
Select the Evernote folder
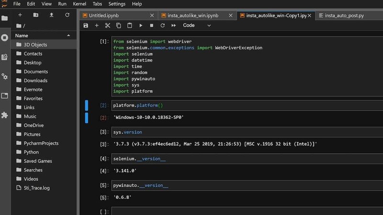coord(44,89)
